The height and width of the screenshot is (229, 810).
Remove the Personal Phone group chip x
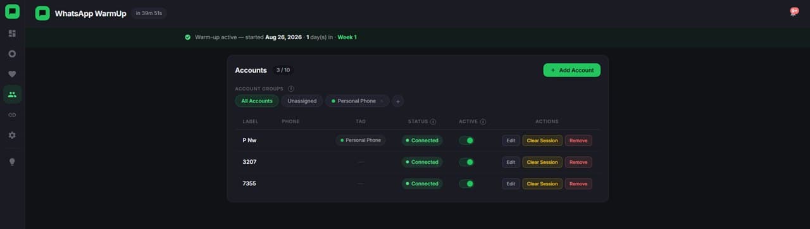pyautogui.click(x=382, y=101)
